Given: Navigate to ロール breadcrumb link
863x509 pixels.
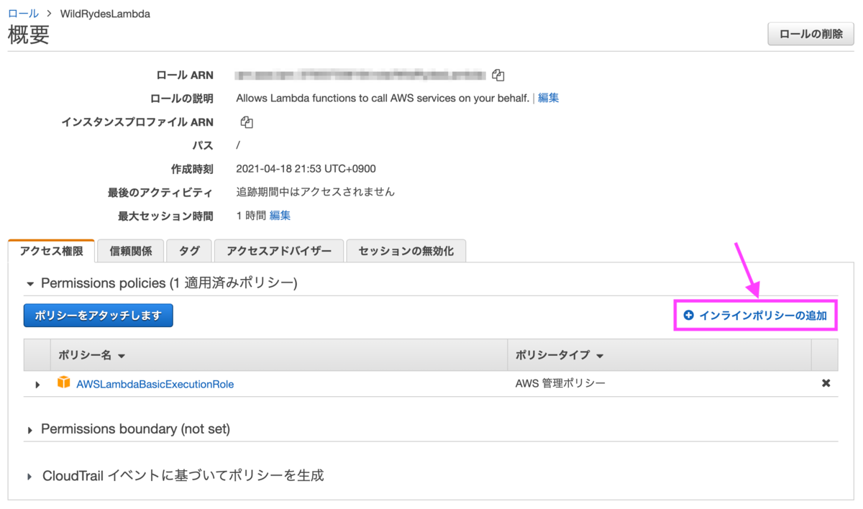Looking at the screenshot, I should [x=23, y=13].
